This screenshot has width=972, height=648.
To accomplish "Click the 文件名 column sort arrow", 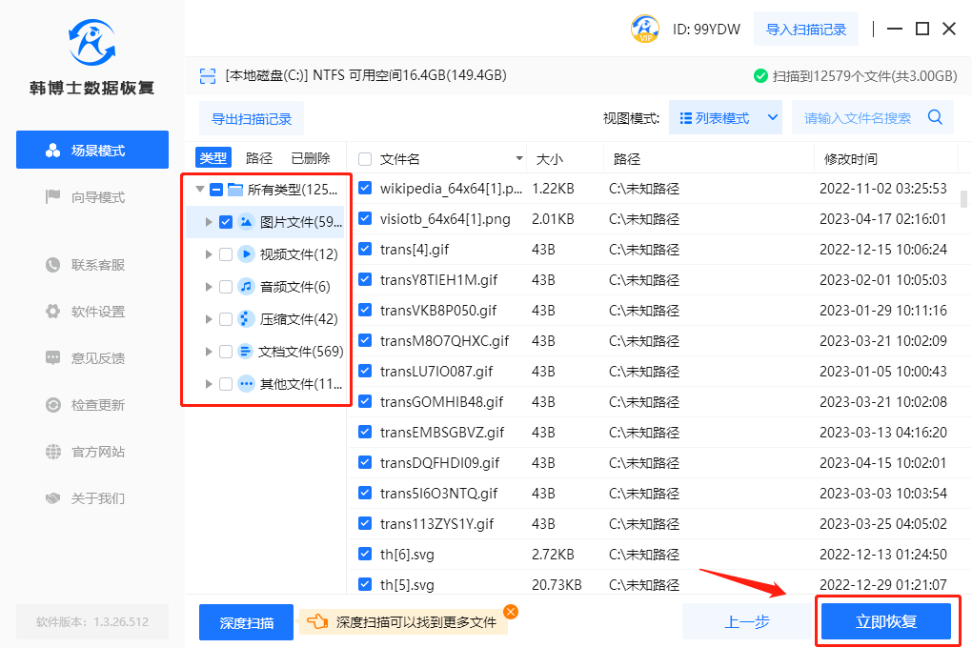I will [518, 159].
